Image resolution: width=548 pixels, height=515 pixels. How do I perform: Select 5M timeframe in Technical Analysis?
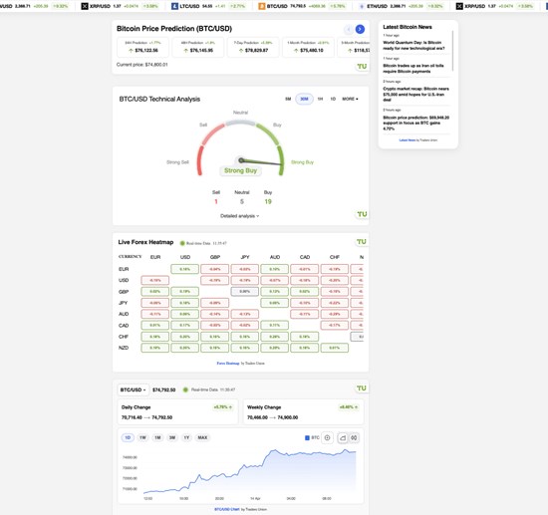coord(288,99)
